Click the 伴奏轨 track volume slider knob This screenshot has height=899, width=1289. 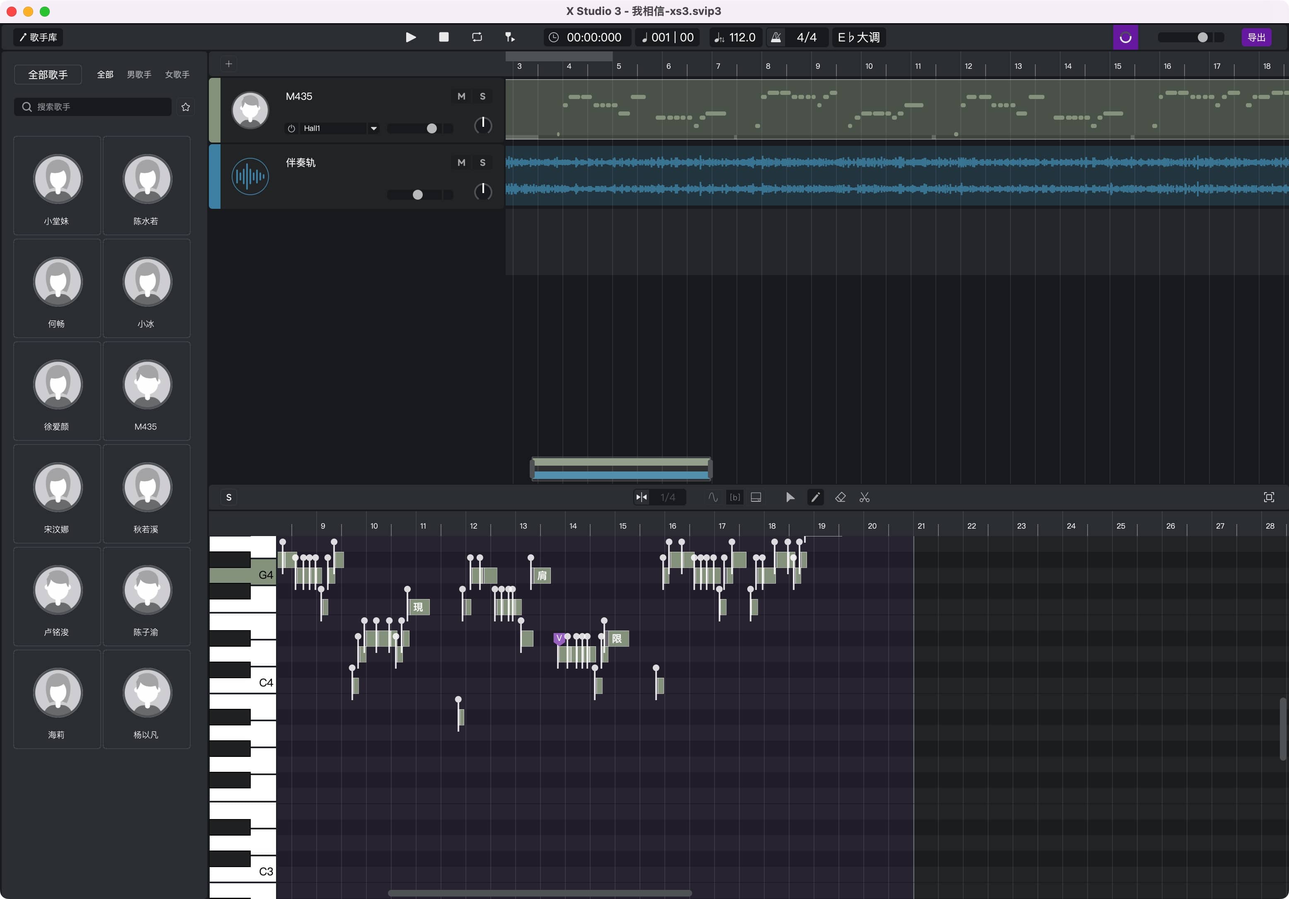coord(417,195)
